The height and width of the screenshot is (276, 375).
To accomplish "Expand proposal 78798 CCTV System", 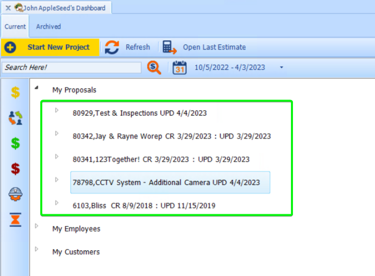I will point(57,180).
